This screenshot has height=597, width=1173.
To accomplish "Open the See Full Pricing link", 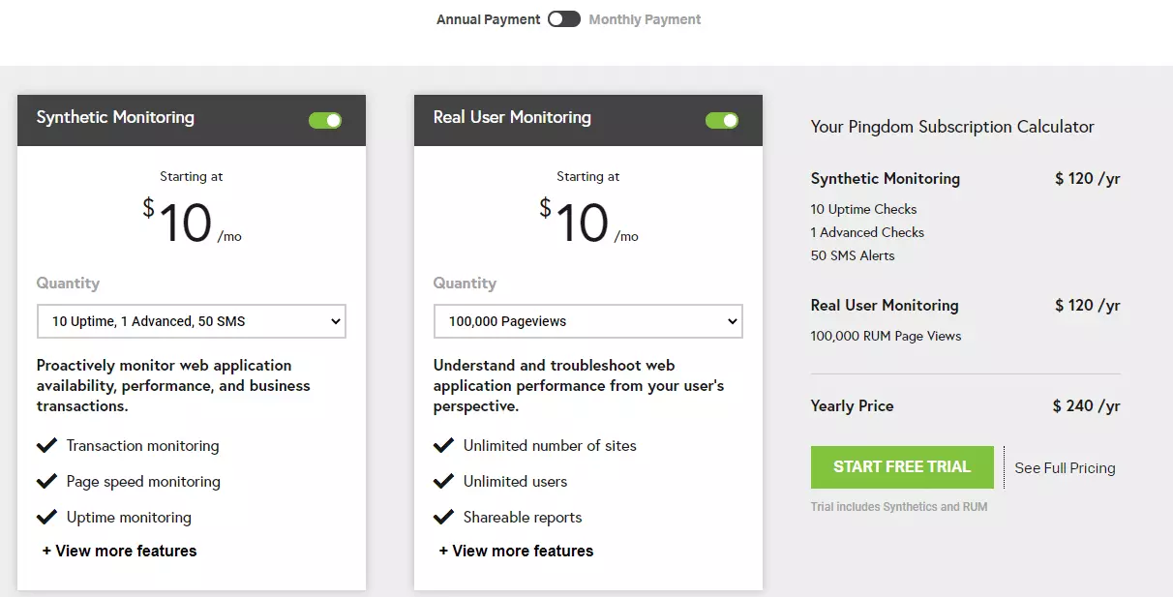I will (x=1065, y=468).
